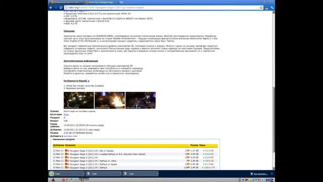The image size is (323, 182).
Task: Click the download icon in the 2.48 GB row
Action: click(66, 167)
